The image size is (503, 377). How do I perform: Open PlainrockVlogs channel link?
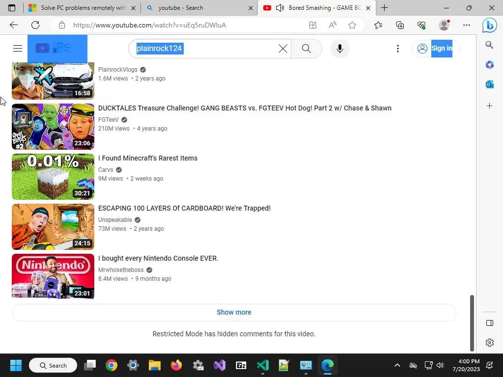pyautogui.click(x=118, y=70)
